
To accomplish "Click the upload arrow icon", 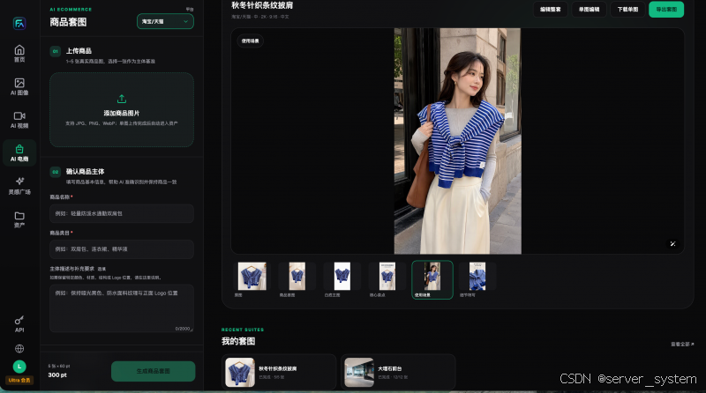I will click(x=122, y=99).
